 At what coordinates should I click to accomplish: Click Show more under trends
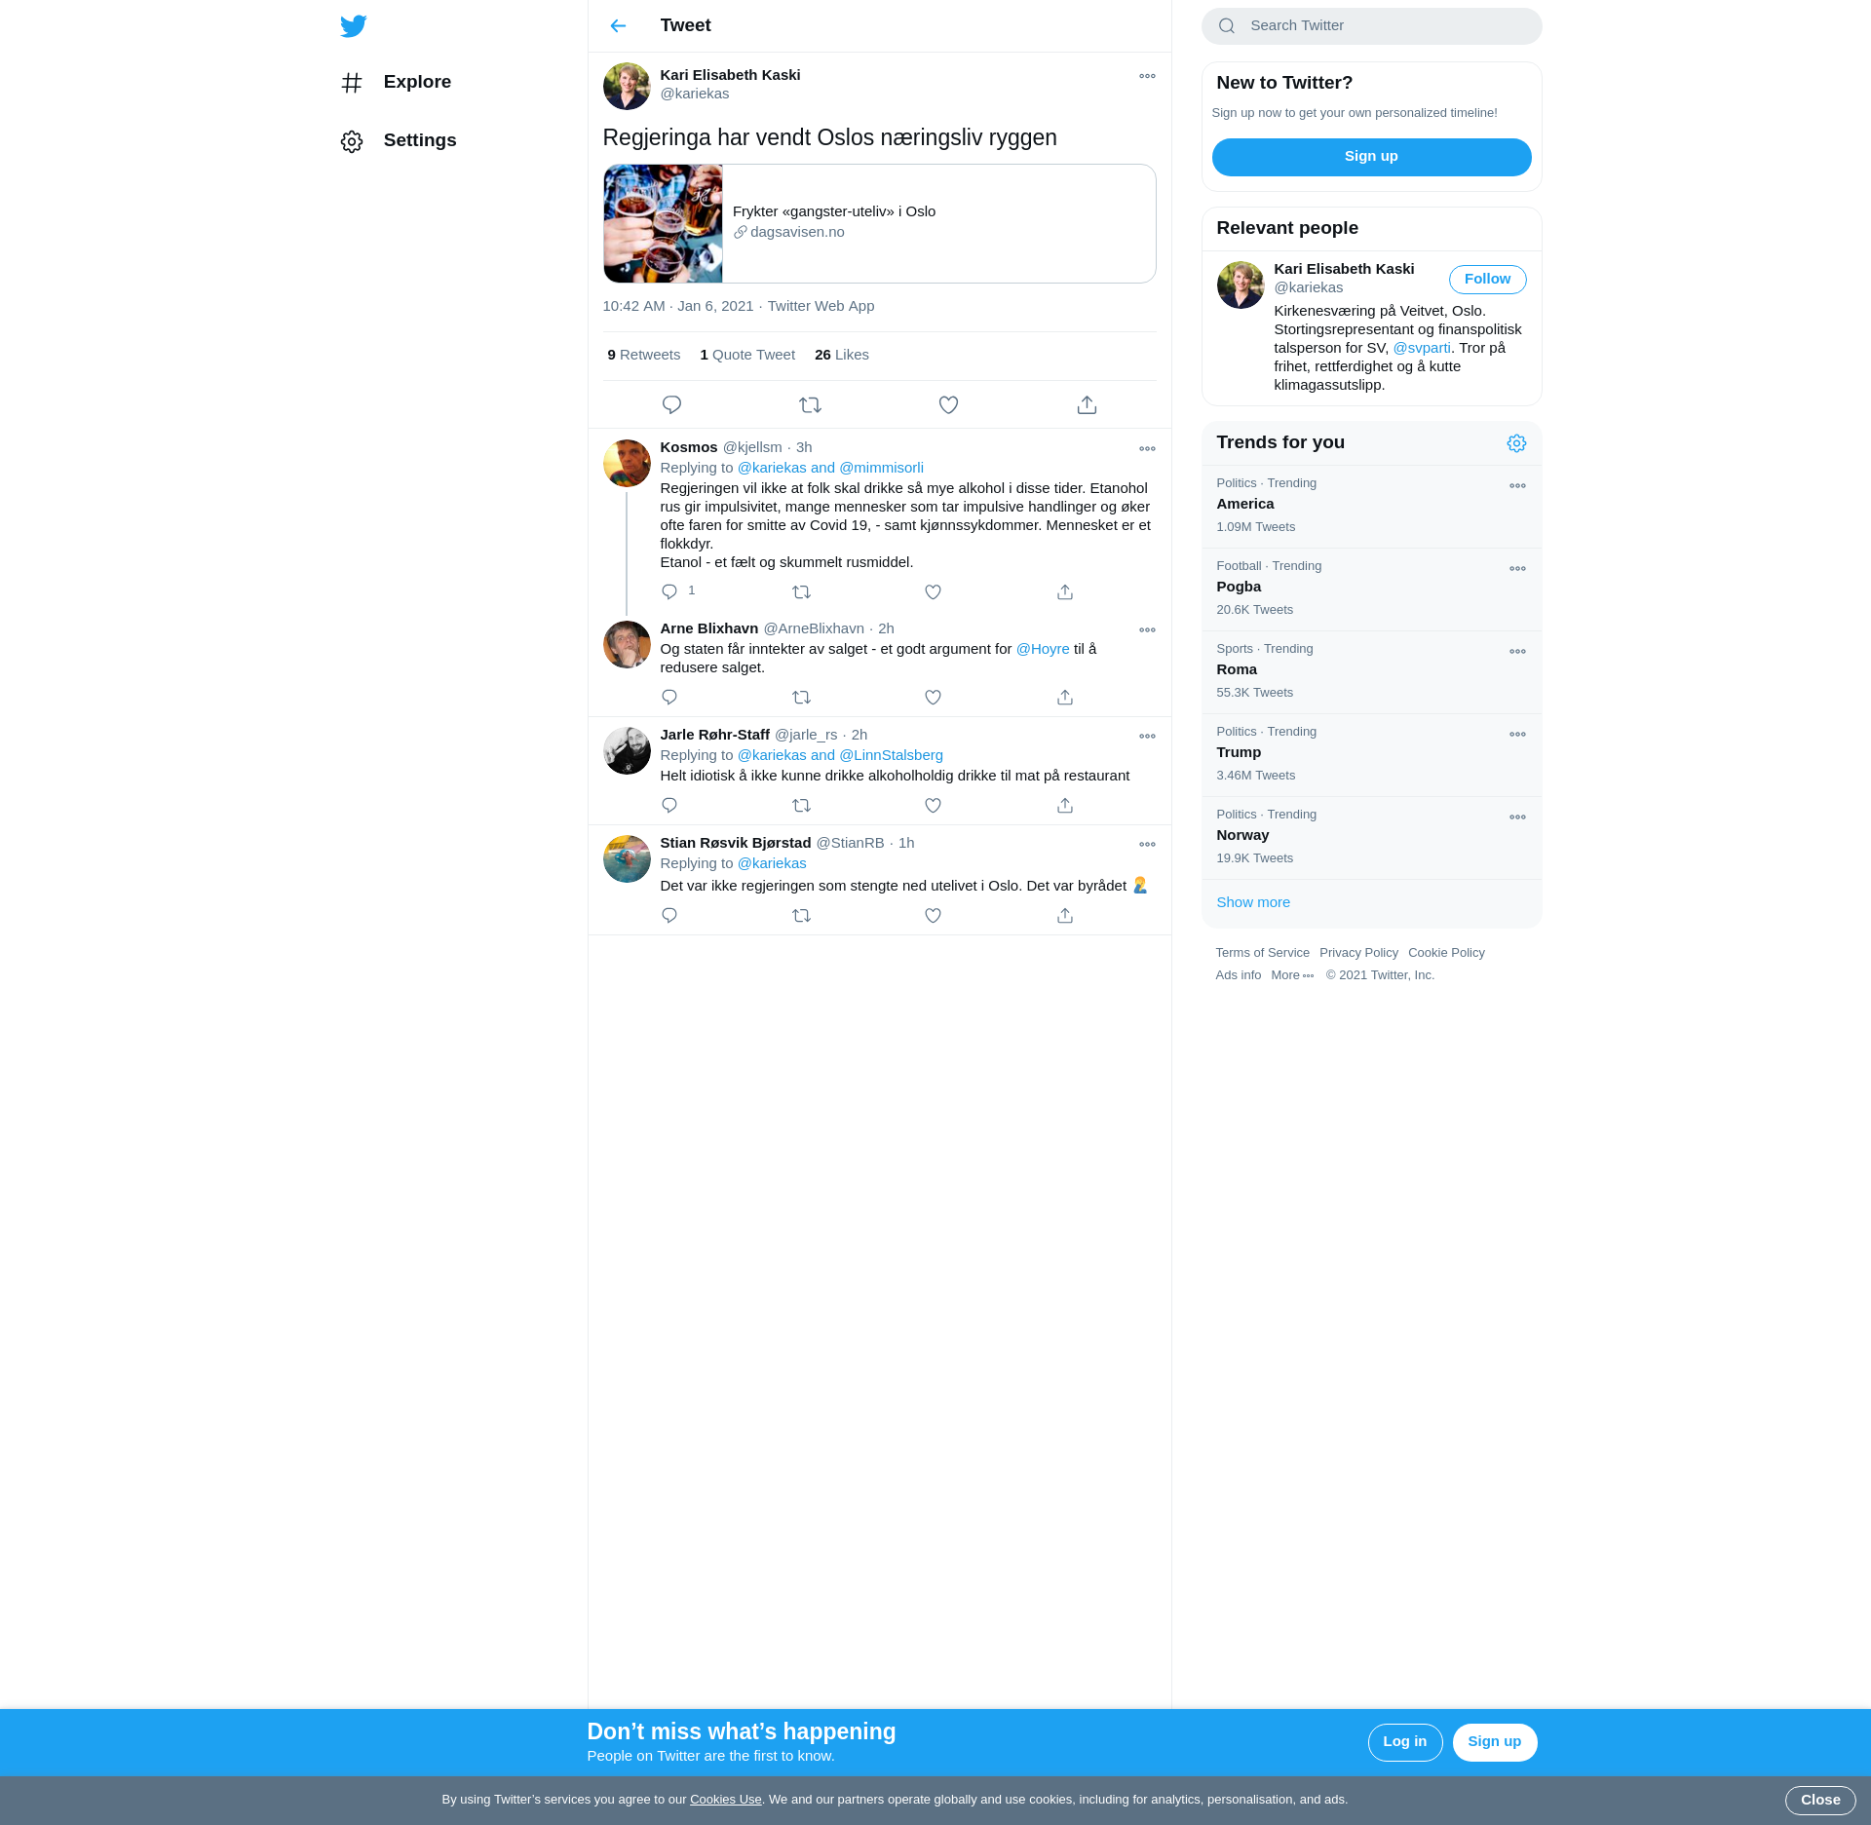(1253, 902)
